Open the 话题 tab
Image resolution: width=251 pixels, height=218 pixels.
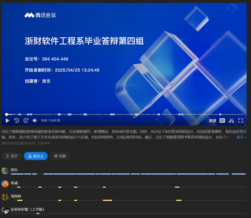60,156
